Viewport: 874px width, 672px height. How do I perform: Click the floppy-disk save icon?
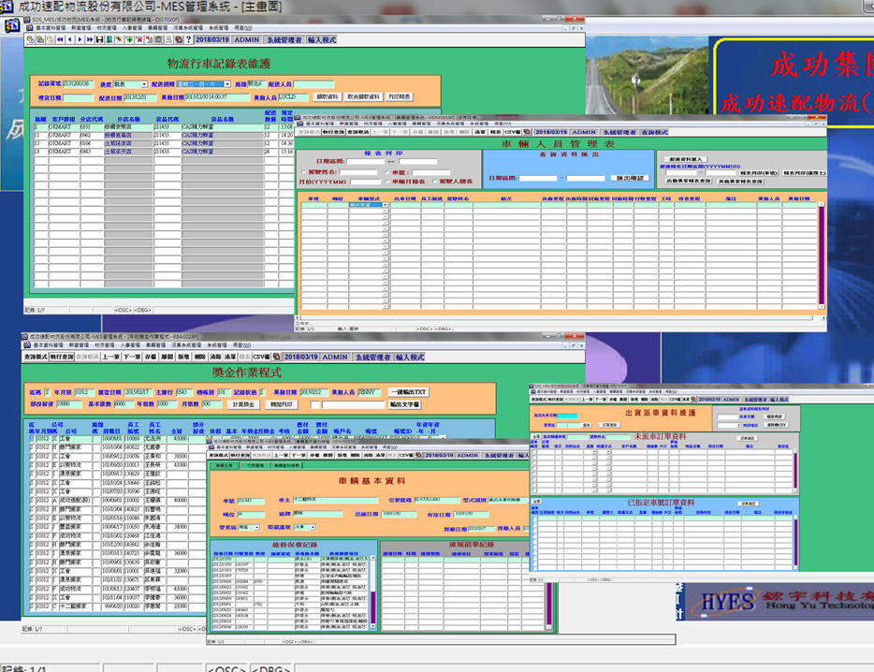click(x=100, y=39)
